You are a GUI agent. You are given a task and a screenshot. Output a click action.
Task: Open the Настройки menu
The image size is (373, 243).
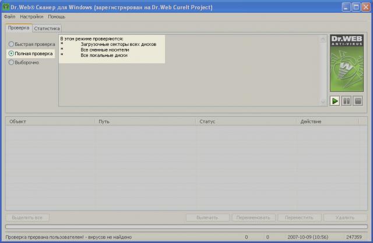tap(31, 17)
